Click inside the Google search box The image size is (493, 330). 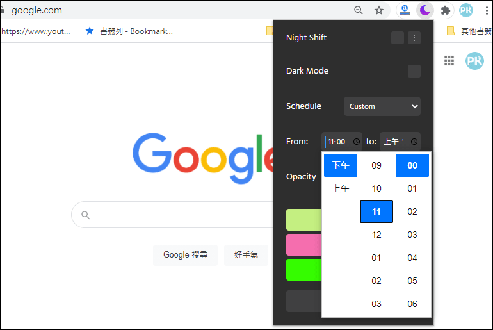tap(172, 215)
